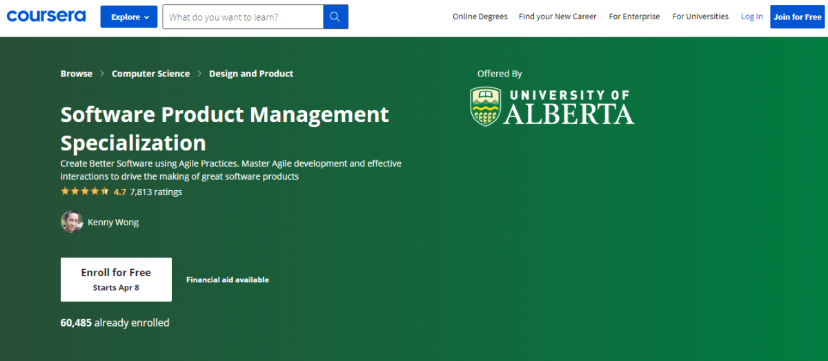Navigate to Design and Product breadcrumb
Viewport: 828px width, 361px height.
click(251, 74)
